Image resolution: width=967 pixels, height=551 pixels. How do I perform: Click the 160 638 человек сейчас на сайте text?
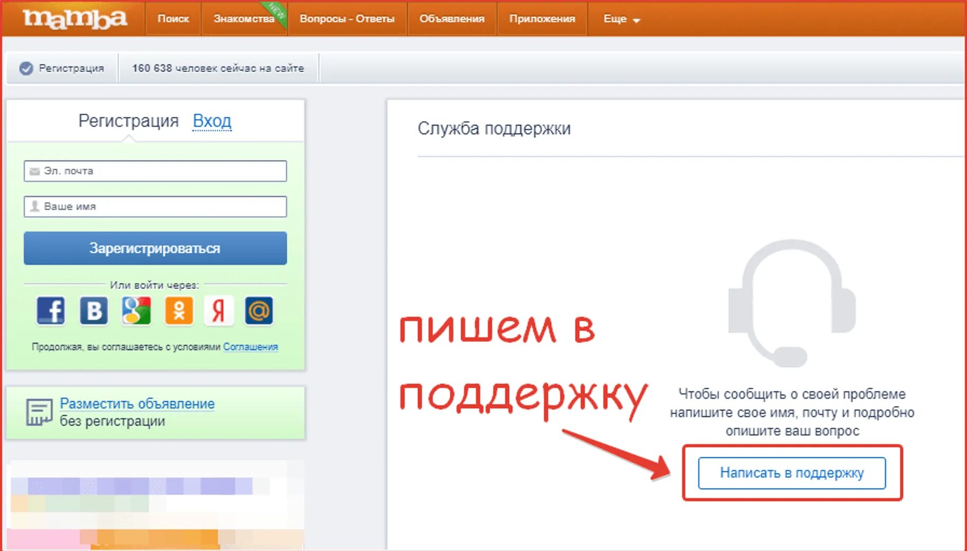[218, 68]
